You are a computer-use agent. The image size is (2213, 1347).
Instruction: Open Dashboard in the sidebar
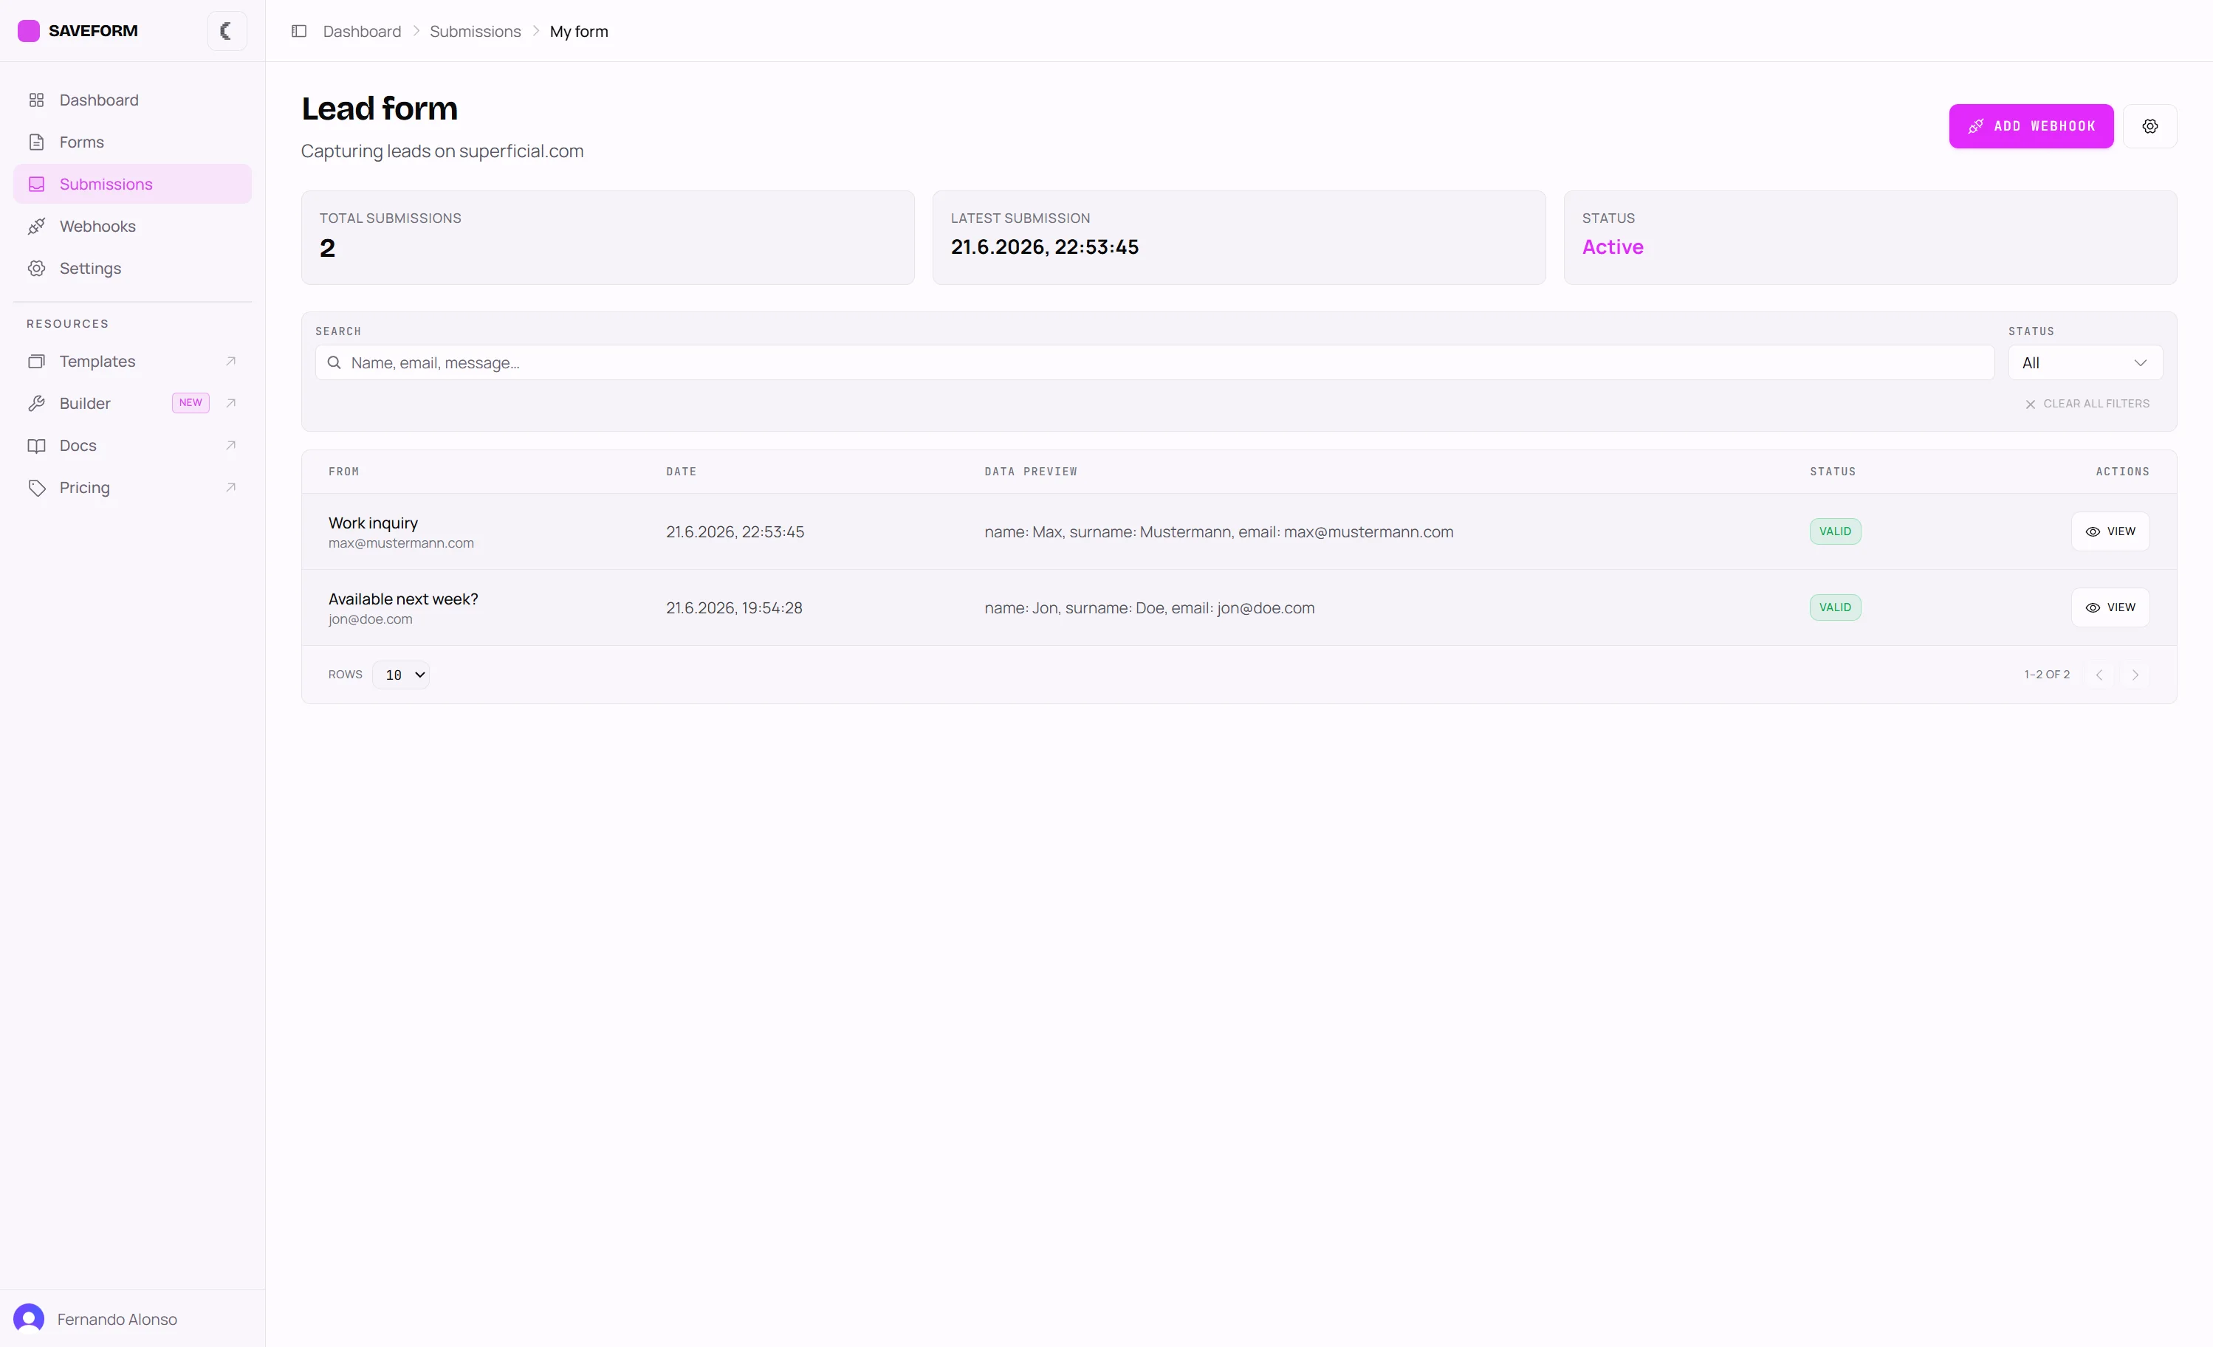132,100
